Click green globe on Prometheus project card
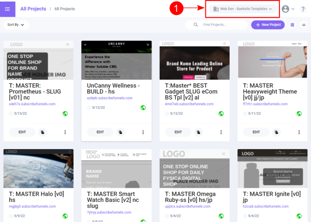Screen dimensions: 311x222 click(65, 114)
